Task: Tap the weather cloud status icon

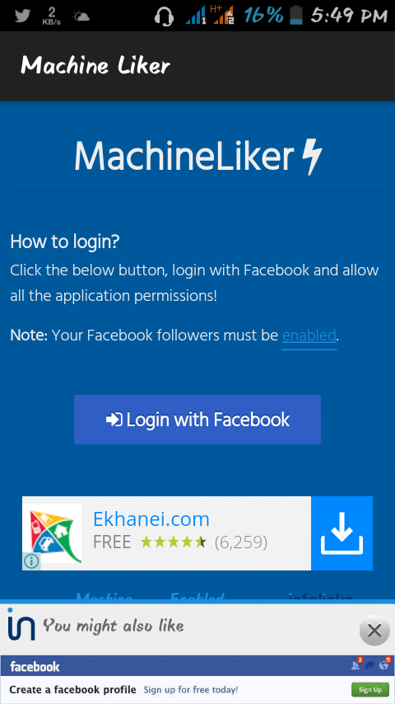Action: 81,16
